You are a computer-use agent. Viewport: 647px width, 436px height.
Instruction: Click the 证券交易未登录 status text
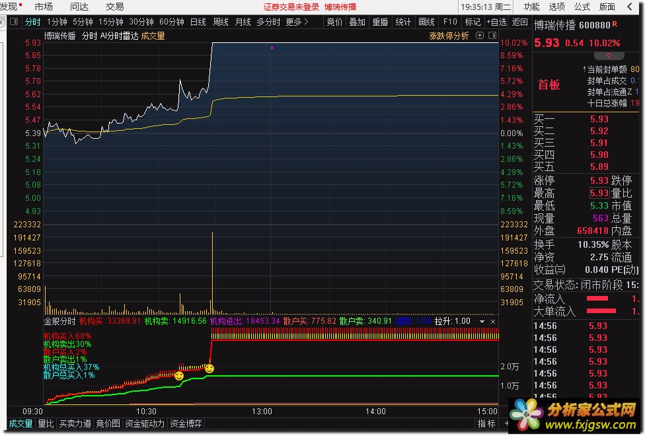click(291, 7)
